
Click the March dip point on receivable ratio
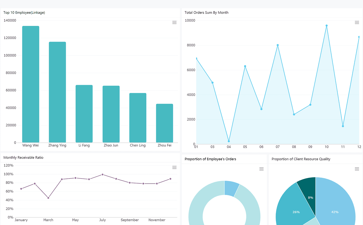tap(48, 198)
